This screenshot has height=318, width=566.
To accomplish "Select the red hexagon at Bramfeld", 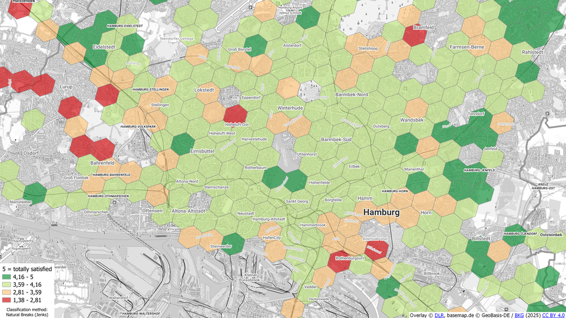I will coord(415,36).
